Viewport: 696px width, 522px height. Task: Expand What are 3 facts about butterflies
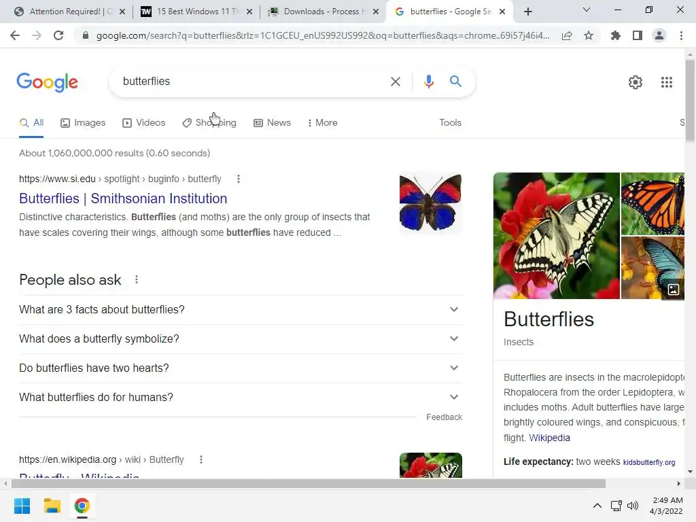[241, 309]
